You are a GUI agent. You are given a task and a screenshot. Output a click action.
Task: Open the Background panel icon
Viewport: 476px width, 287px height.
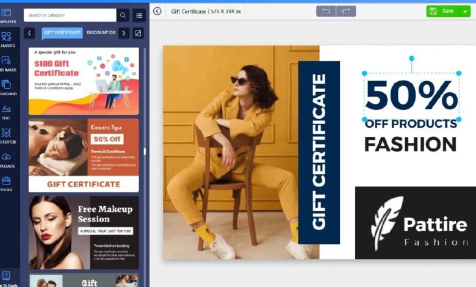click(x=7, y=87)
